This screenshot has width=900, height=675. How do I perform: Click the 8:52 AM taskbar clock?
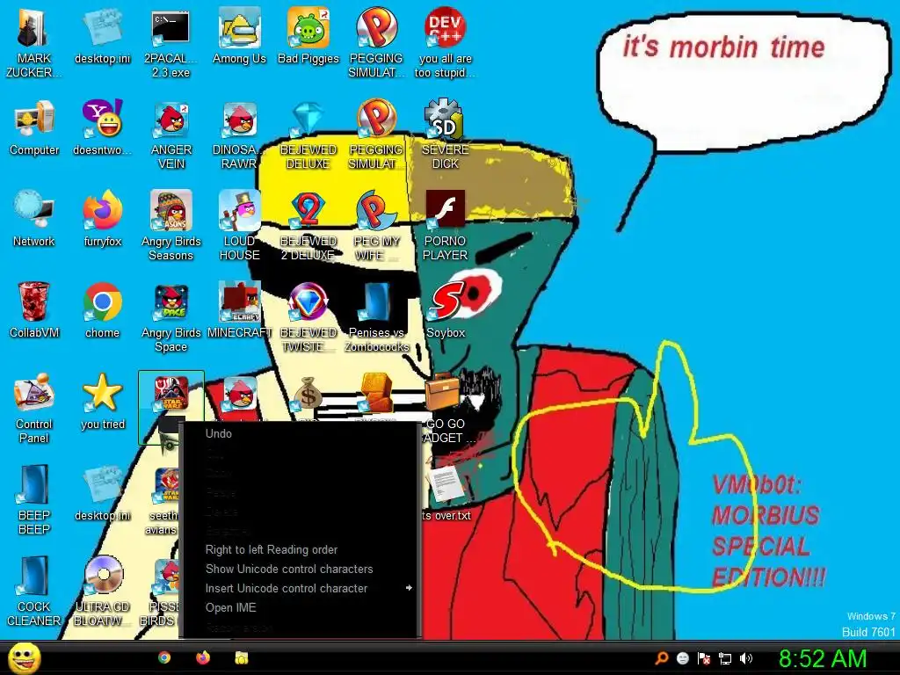click(823, 659)
